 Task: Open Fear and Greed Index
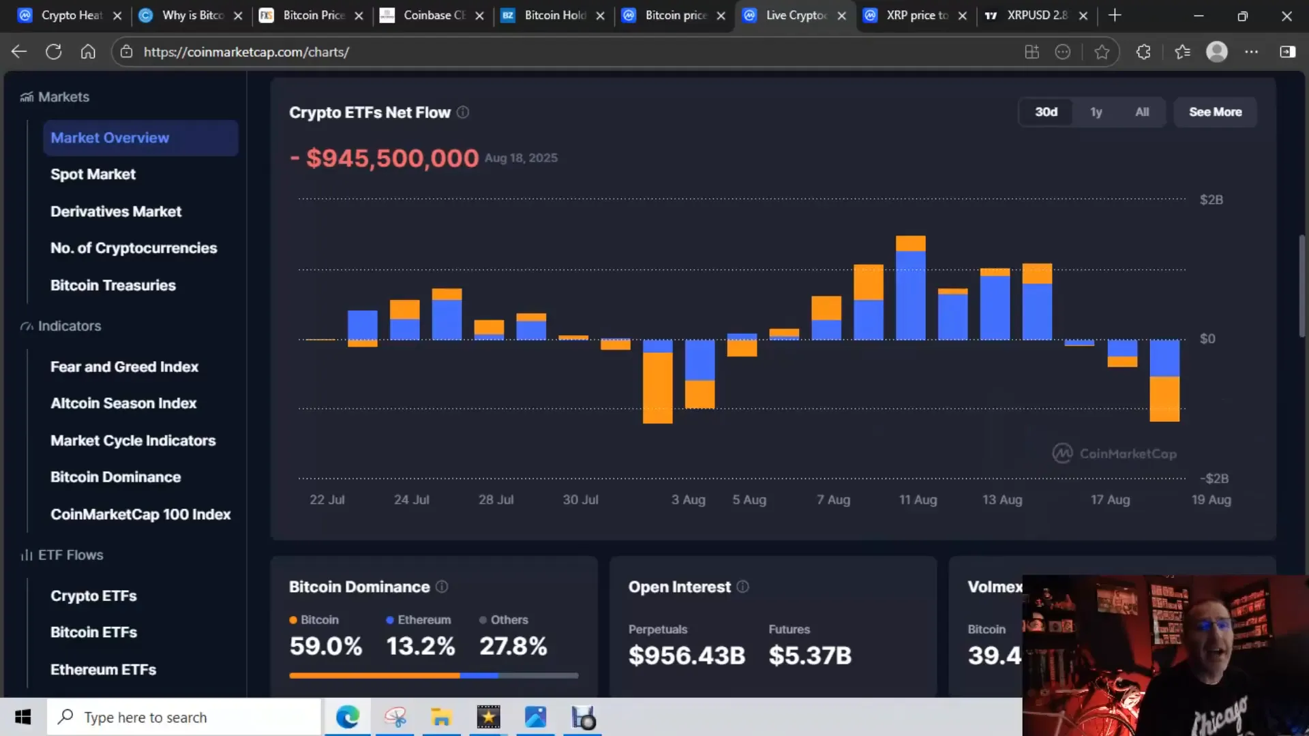click(x=124, y=367)
